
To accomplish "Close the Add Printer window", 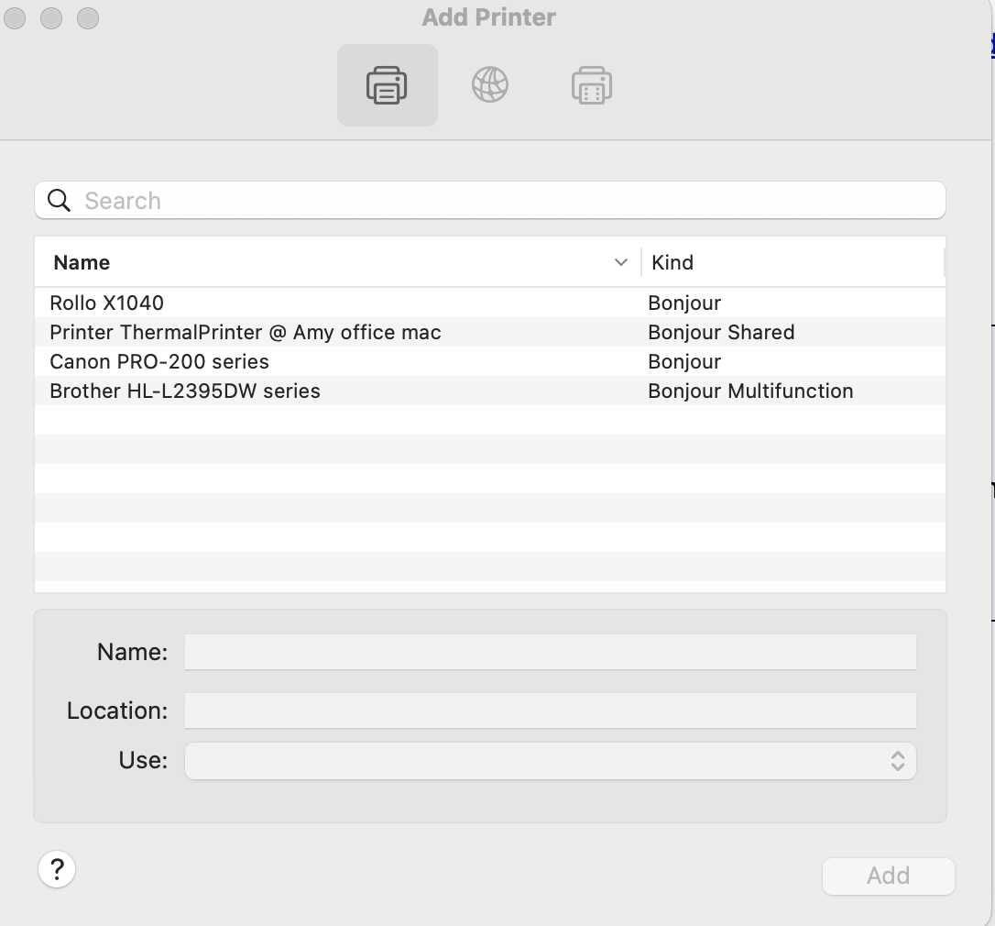I will pyautogui.click(x=16, y=18).
